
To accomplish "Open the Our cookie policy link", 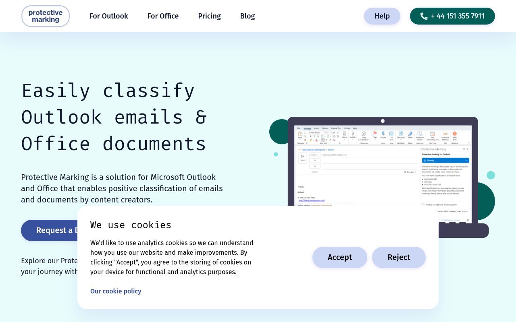I will click(x=116, y=291).
